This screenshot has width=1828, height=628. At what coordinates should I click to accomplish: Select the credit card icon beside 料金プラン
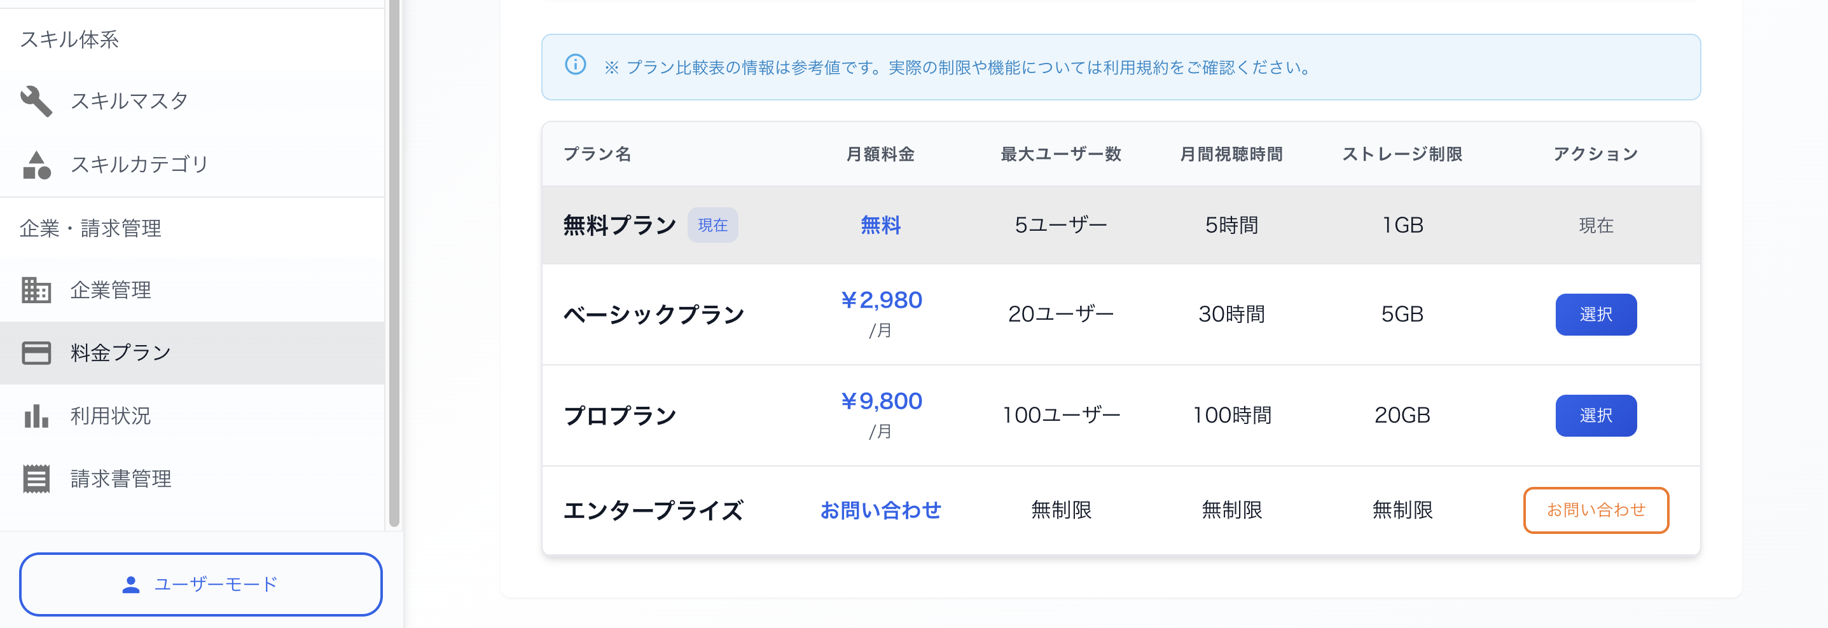[x=37, y=352]
